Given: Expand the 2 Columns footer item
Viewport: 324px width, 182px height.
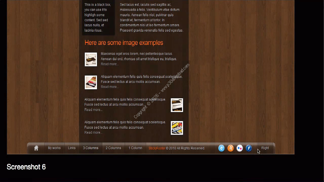Looking at the screenshot, I should pos(113,148).
